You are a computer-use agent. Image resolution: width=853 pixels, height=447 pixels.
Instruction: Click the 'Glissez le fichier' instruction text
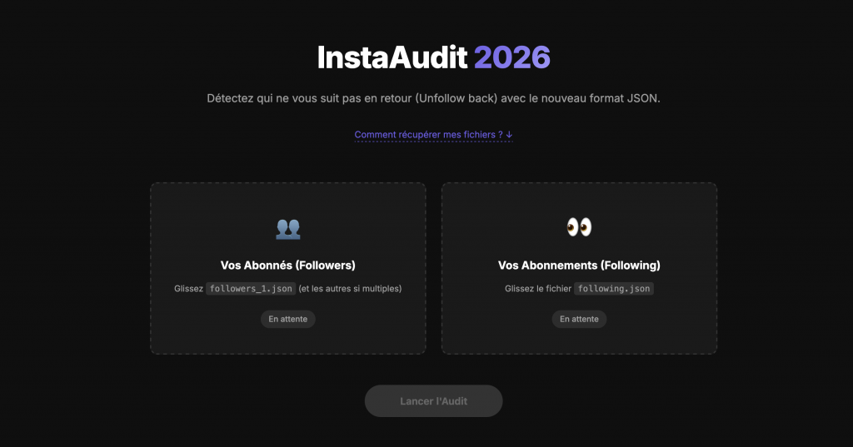click(x=537, y=289)
